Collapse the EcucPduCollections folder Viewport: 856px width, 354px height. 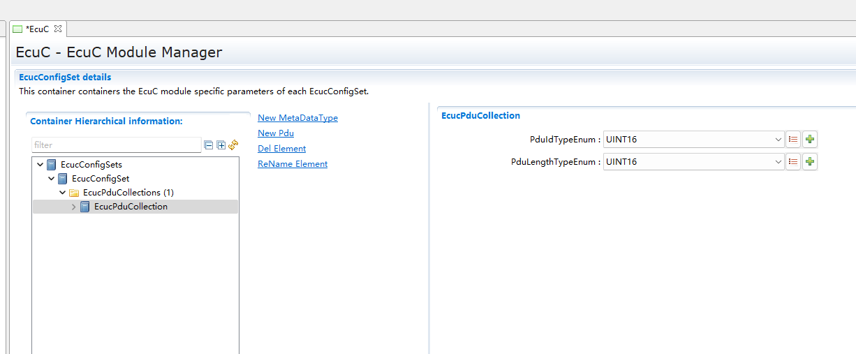(63, 193)
